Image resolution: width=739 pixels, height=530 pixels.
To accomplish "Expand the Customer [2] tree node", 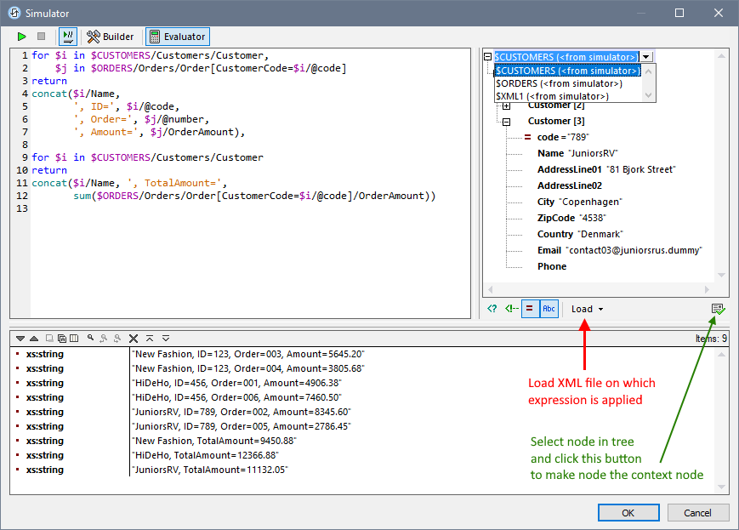I will [x=507, y=106].
